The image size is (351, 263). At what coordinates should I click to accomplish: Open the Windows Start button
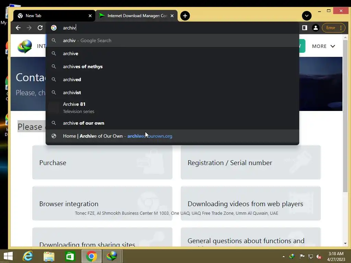(8, 256)
